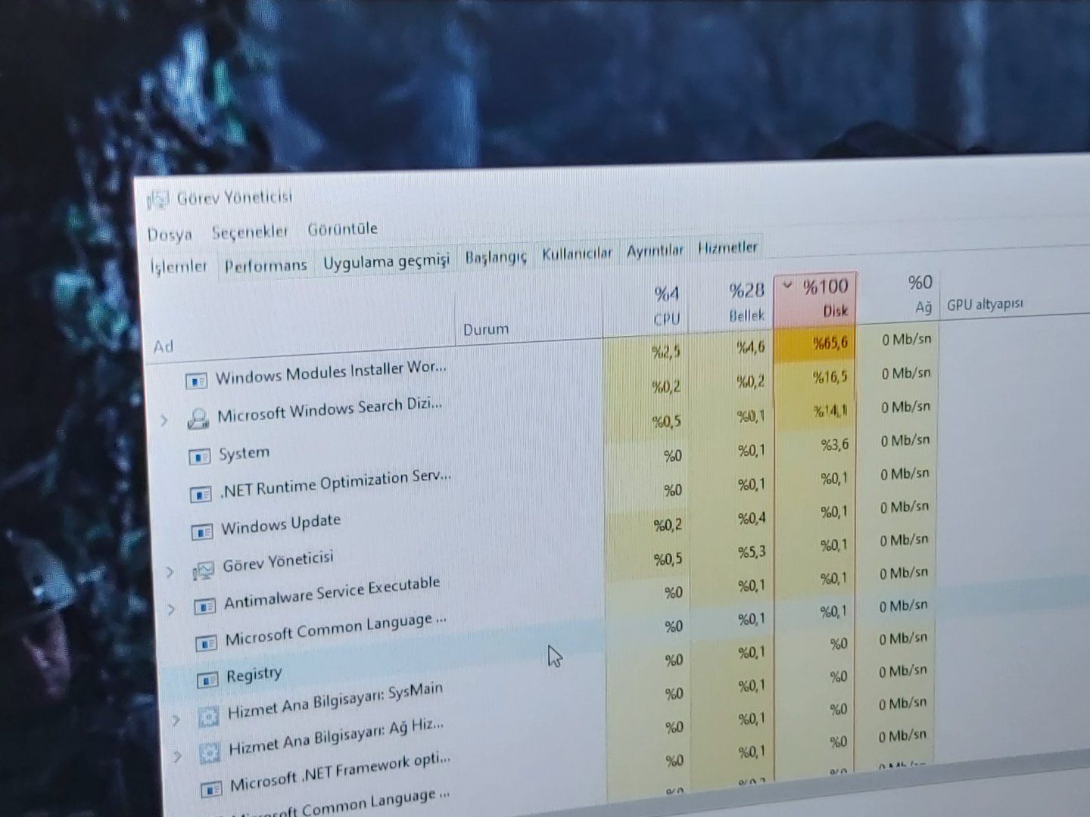Click the Microsoft .NET Framework opti... icon

(x=212, y=788)
